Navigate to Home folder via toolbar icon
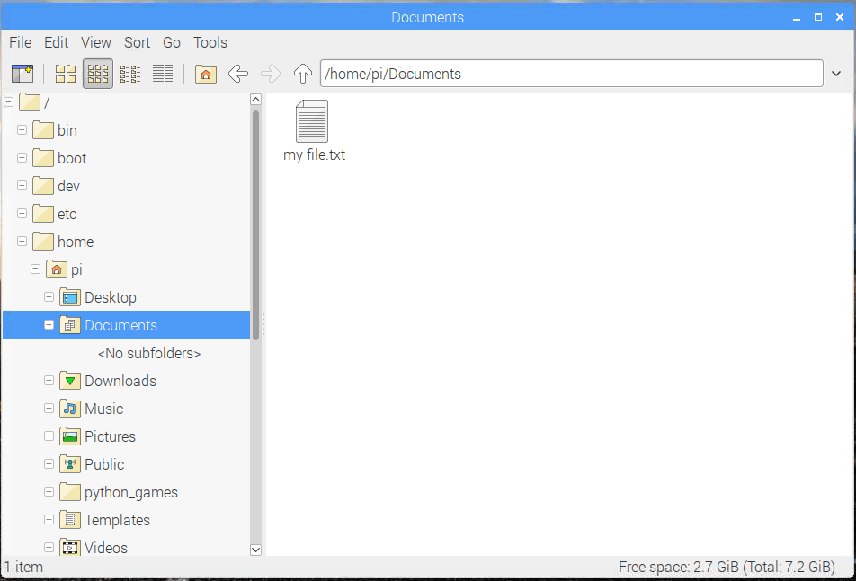 tap(205, 73)
